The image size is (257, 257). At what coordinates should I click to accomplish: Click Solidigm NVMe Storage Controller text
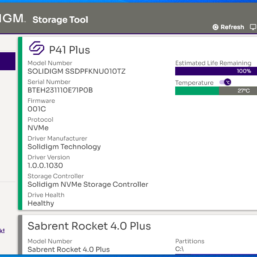pos(88,184)
